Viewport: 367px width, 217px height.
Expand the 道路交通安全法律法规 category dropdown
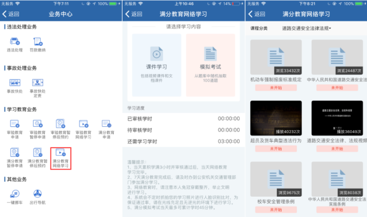coord(307,28)
